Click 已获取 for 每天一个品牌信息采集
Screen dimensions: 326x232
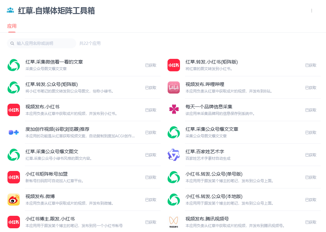(311, 110)
